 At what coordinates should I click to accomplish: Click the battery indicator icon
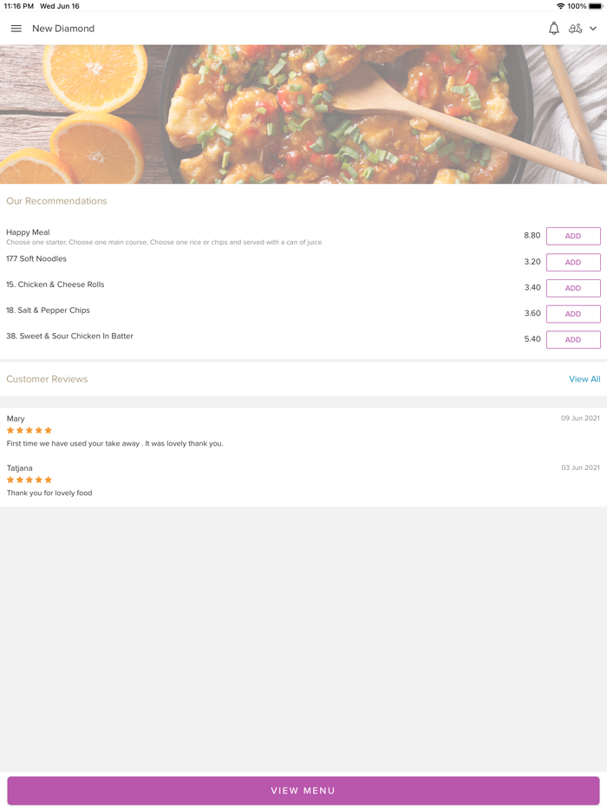click(x=596, y=6)
